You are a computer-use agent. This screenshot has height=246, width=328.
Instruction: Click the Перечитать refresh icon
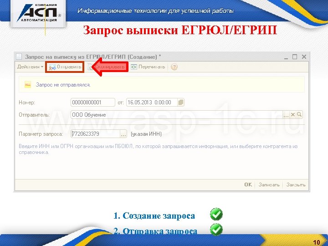(x=133, y=67)
